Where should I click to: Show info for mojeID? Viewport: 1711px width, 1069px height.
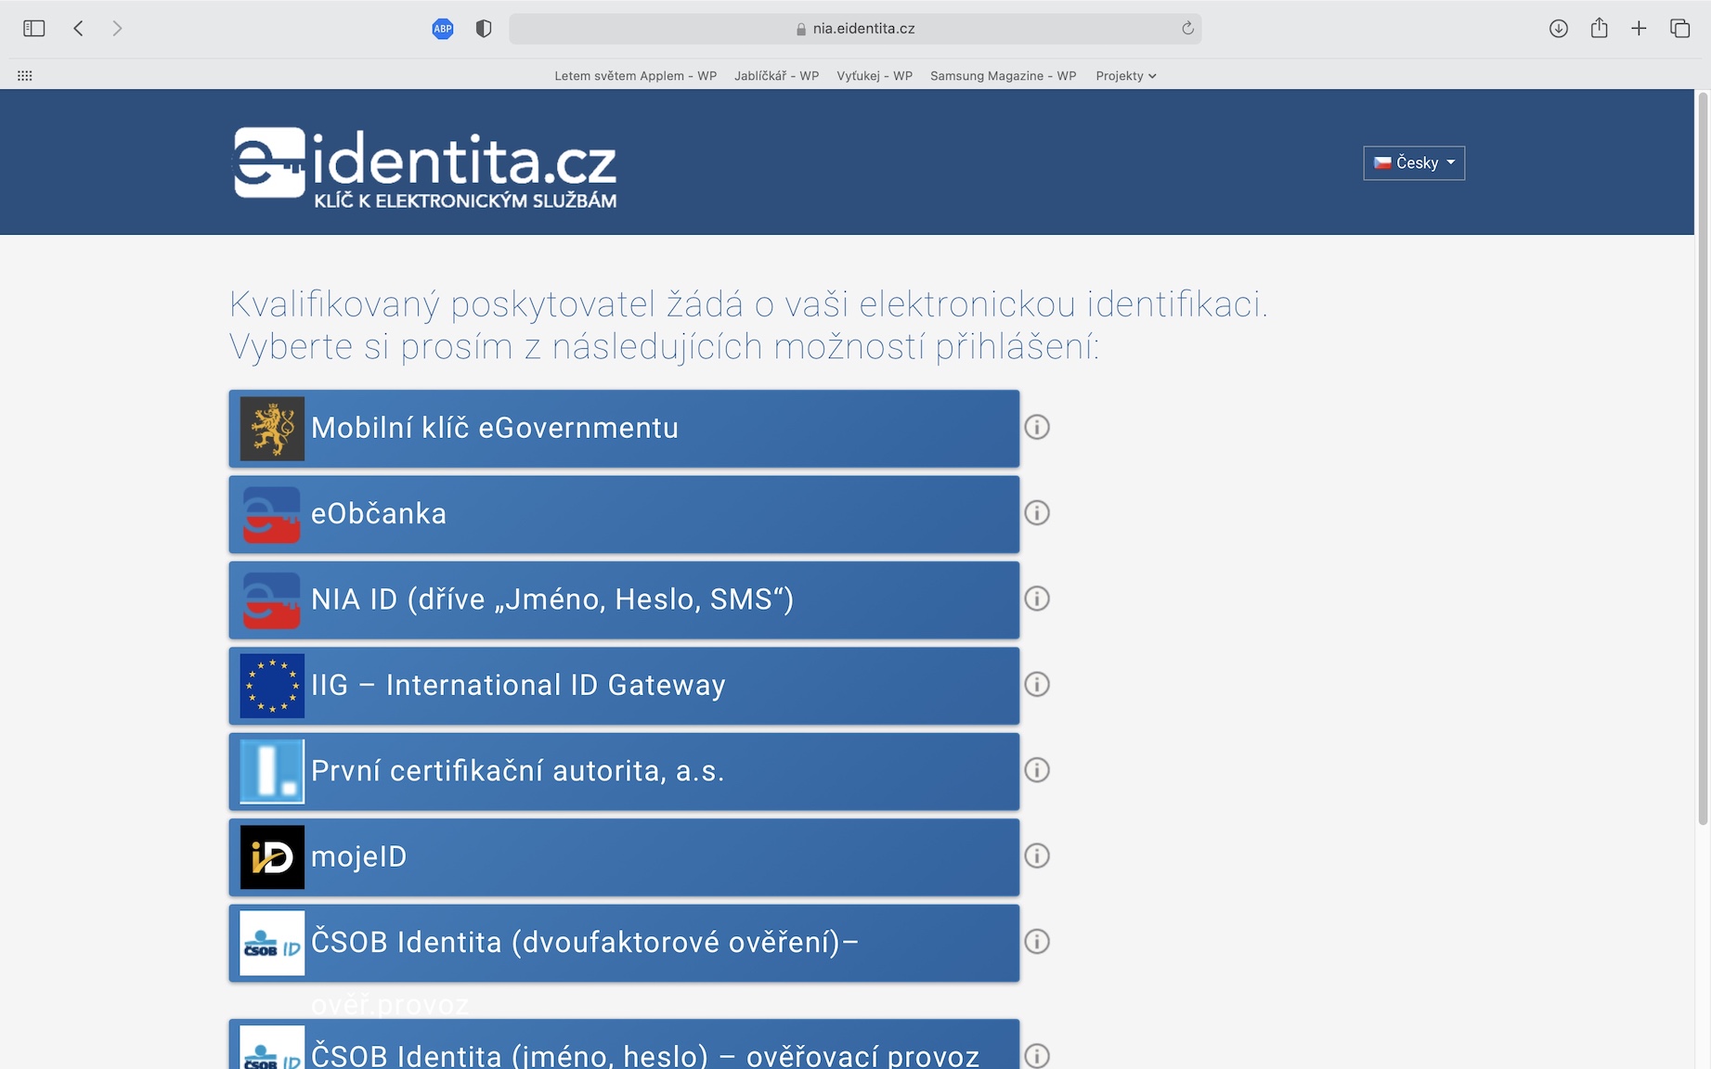[1037, 856]
